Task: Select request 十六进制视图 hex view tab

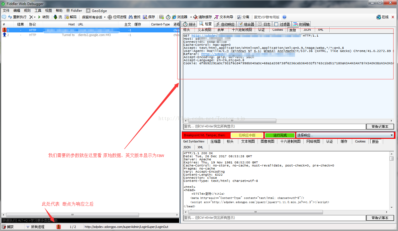Action: click(x=242, y=30)
